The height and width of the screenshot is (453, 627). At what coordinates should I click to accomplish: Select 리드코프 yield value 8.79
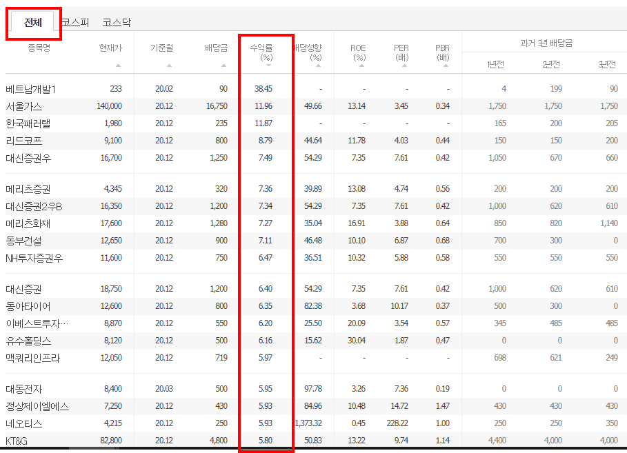pyautogui.click(x=265, y=141)
